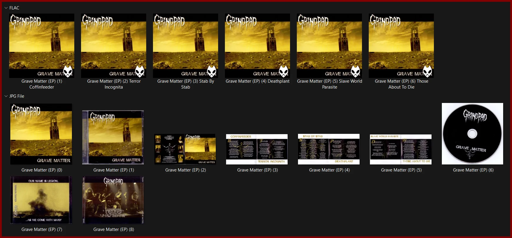Select the jewel case image Grave Matter (EP) (1)
The image size is (512, 238).
point(113,137)
